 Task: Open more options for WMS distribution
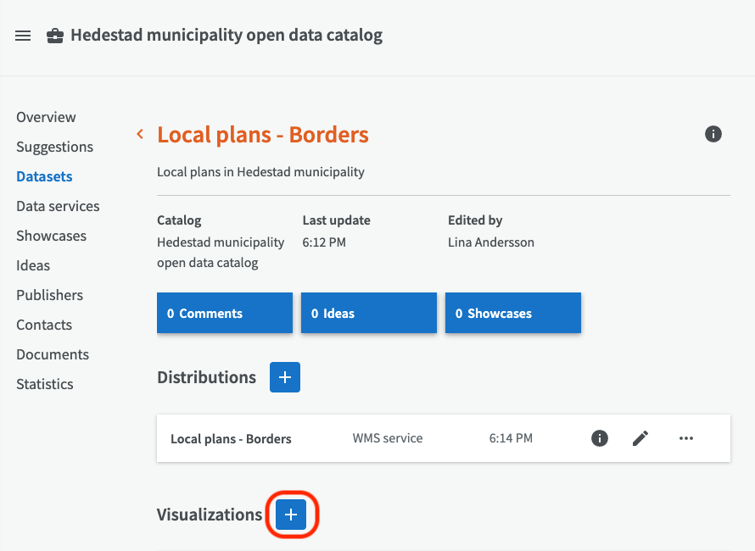coord(686,438)
